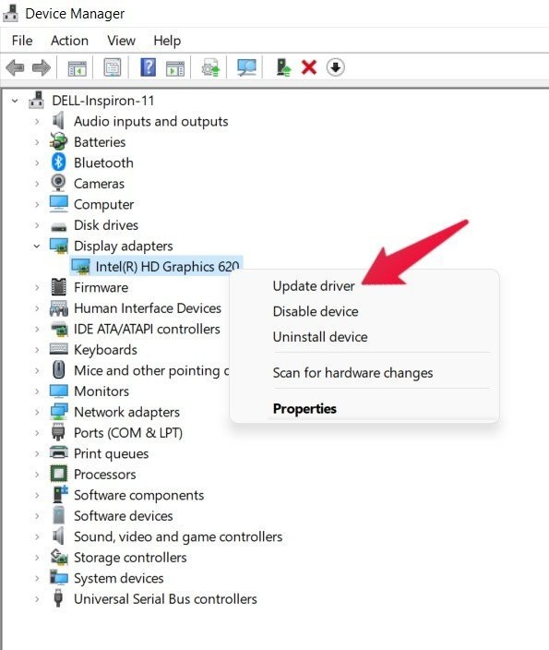Click the Properties toolbar icon
Viewport: 549px width, 650px height.
pos(113,67)
